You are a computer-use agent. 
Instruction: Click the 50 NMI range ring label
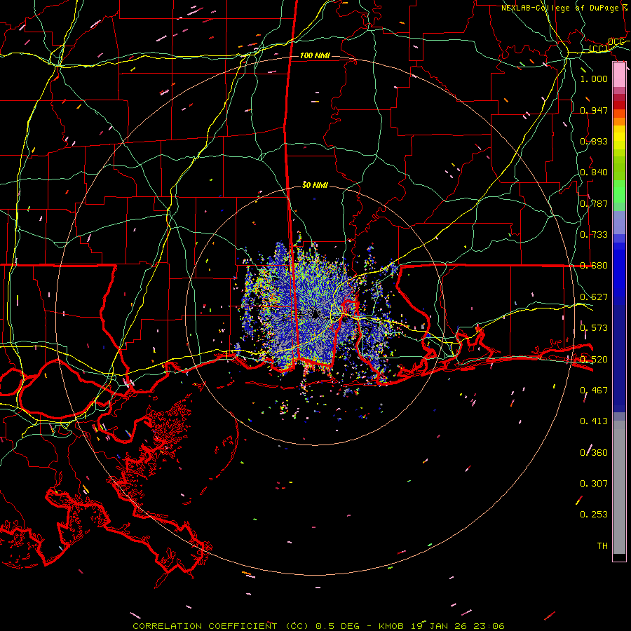(x=315, y=185)
